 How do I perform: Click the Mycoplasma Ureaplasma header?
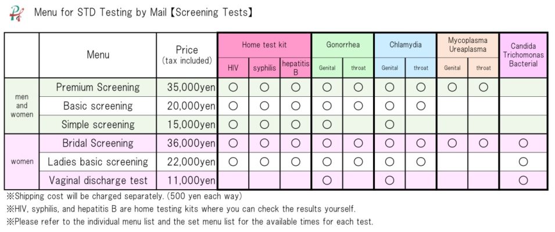468,45
